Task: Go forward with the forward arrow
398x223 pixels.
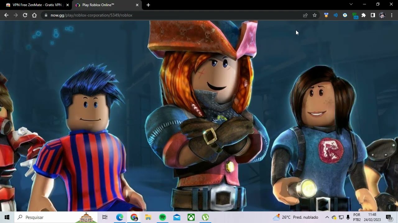Action: (x=16, y=15)
